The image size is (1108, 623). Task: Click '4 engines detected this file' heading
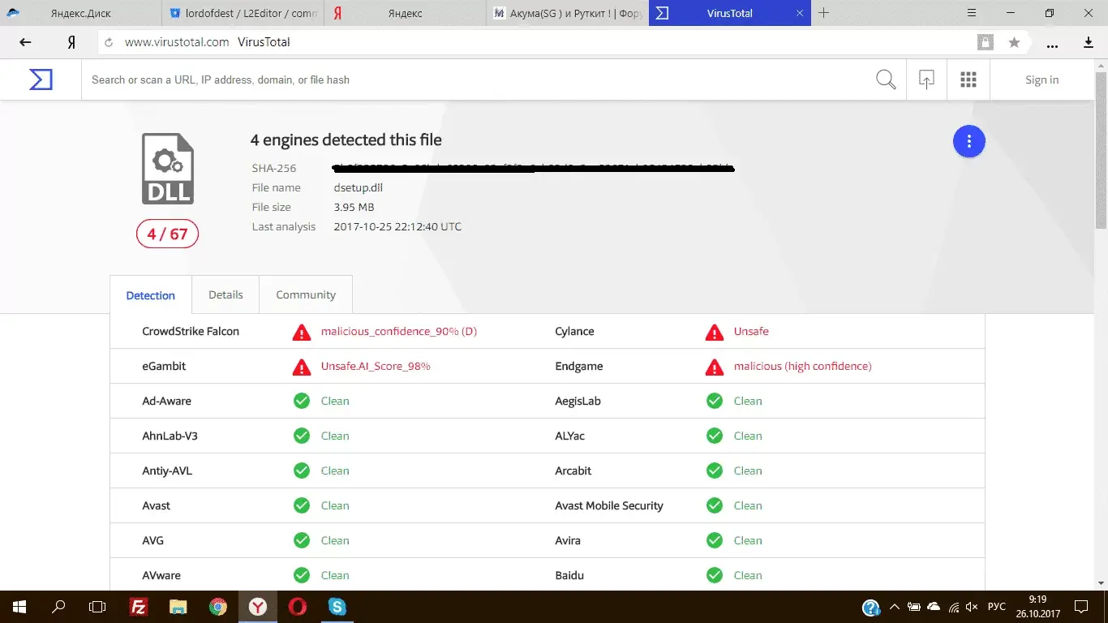click(346, 140)
